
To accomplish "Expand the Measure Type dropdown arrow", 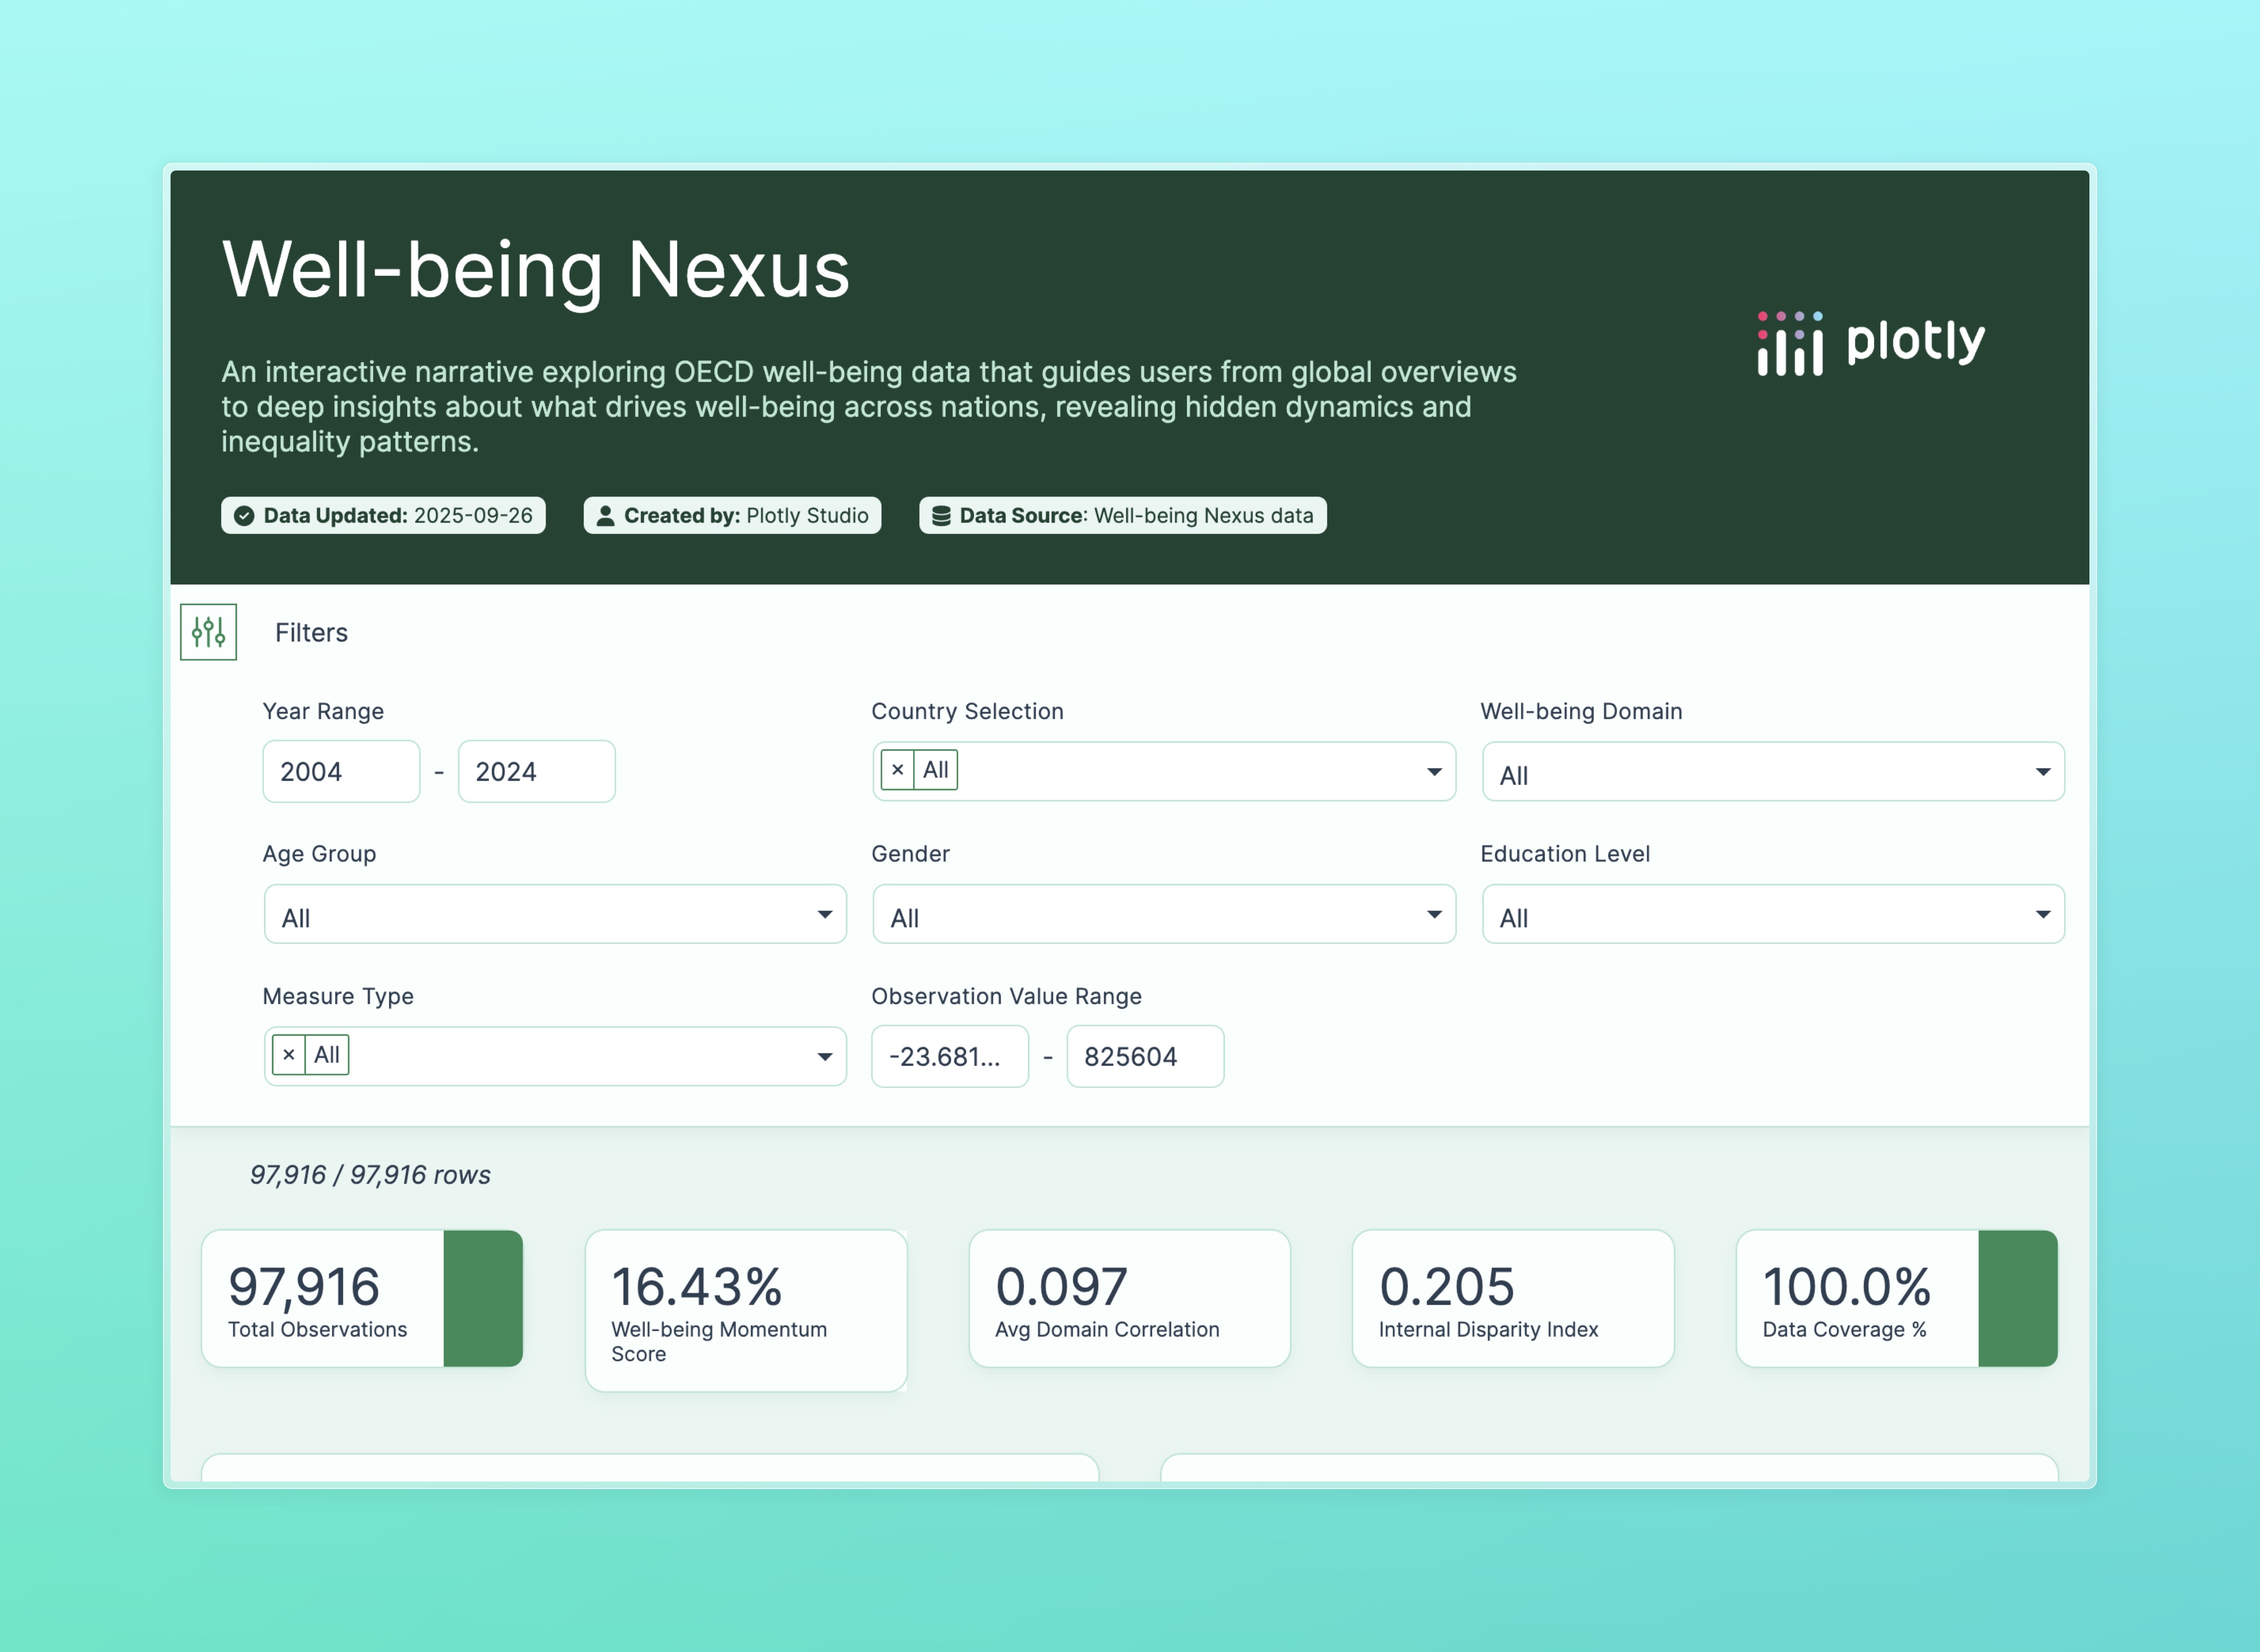I will [x=824, y=1057].
